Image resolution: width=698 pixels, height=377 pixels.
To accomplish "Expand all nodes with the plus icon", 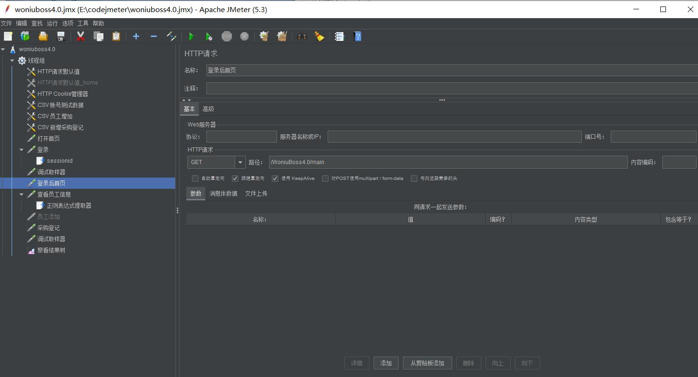I will [x=136, y=36].
